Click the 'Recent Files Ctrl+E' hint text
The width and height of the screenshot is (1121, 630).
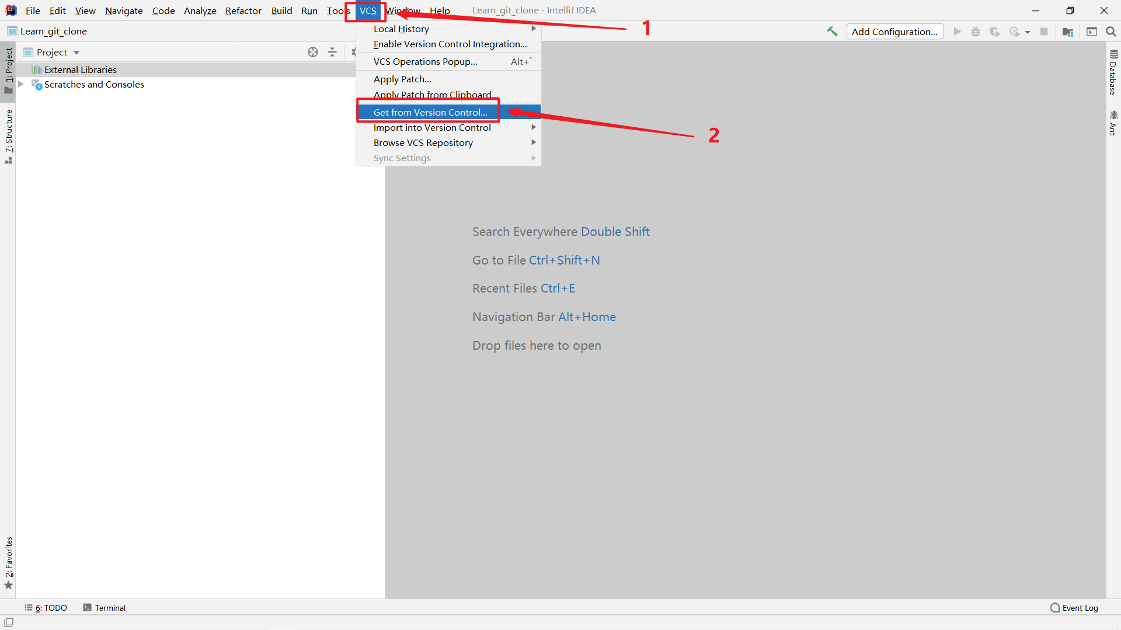click(524, 288)
